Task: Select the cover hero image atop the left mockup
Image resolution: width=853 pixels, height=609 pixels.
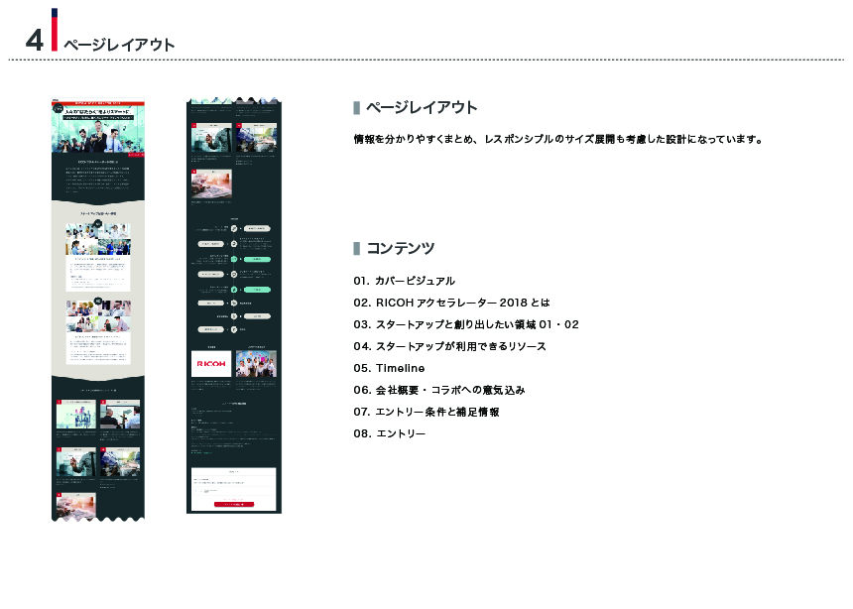Action: 98,126
